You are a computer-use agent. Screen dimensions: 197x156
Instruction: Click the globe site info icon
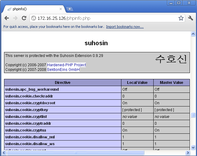(x=33, y=18)
